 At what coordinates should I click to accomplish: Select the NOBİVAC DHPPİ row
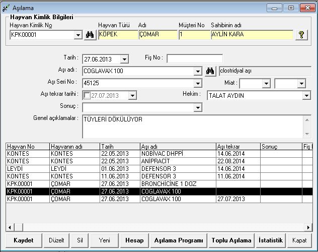click(x=159, y=154)
